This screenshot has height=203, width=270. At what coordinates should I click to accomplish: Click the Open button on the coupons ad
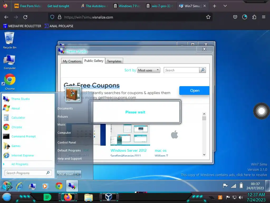click(x=194, y=90)
